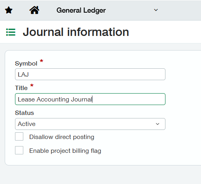Go to the home page icon
The height and width of the screenshot is (184, 201).
point(34,10)
